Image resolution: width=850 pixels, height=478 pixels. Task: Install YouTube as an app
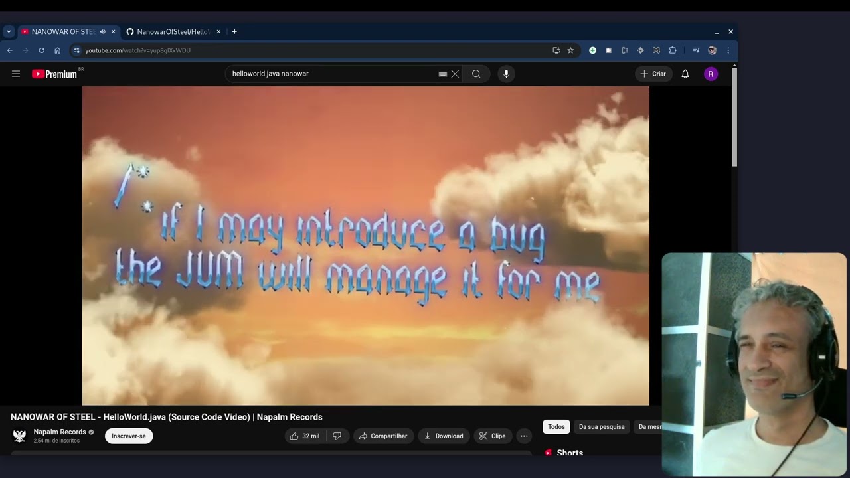pos(556,50)
